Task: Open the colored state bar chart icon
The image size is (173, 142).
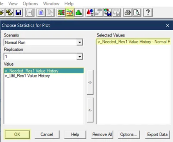Action: pos(61,13)
